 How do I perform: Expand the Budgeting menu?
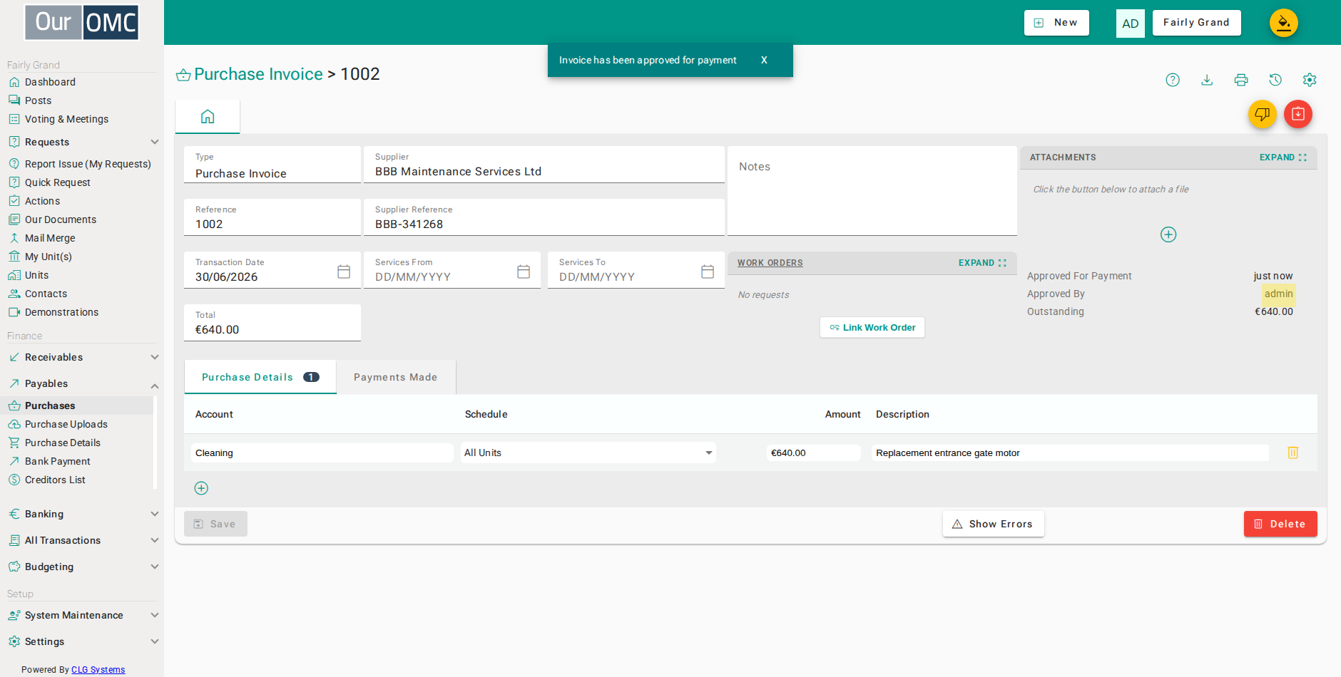82,567
